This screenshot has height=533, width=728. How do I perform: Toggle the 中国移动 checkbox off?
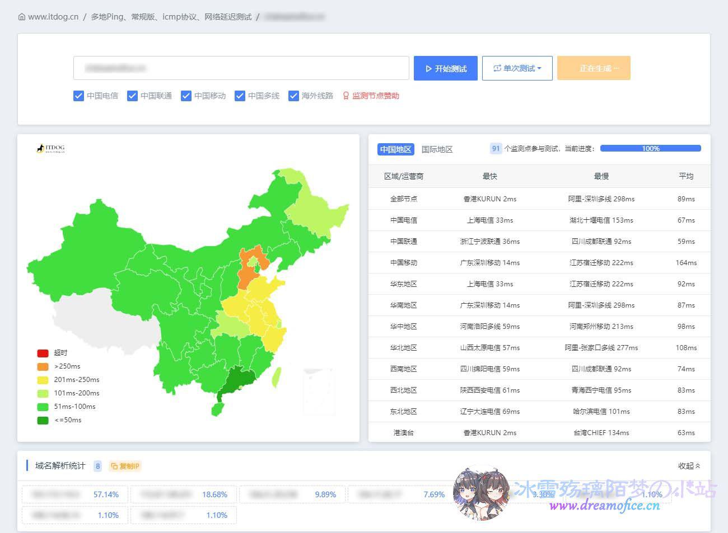coord(186,96)
